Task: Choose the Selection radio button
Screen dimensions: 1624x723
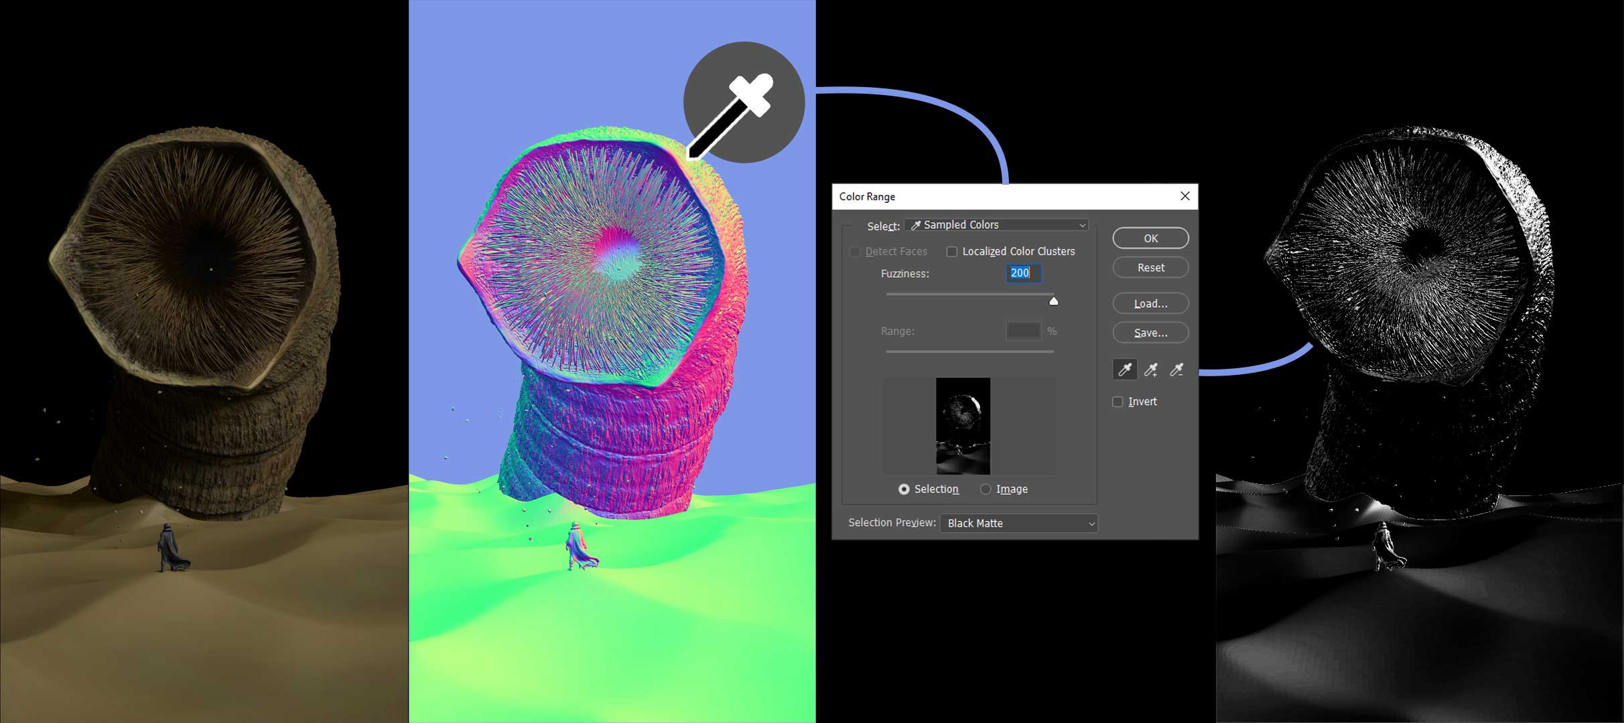Action: (x=904, y=489)
